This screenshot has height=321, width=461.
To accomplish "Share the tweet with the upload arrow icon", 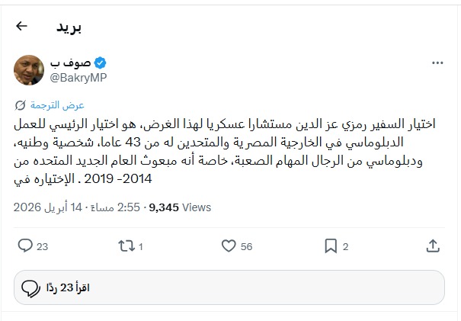I will 433,246.
